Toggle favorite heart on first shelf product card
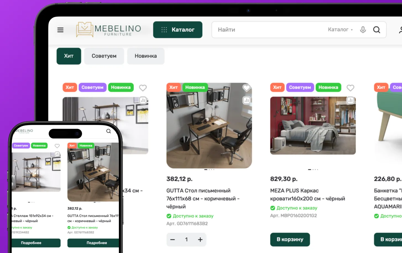402x253 pixels. [143, 88]
